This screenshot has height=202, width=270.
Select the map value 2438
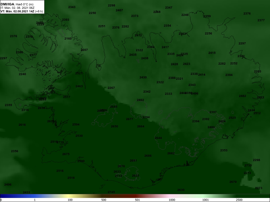145,58
